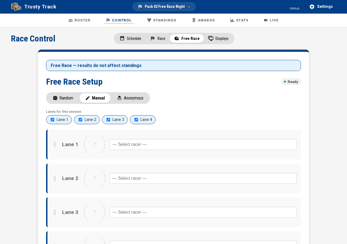The image size is (347, 244).
Task: Click the Stats bar chart icon
Action: click(232, 20)
